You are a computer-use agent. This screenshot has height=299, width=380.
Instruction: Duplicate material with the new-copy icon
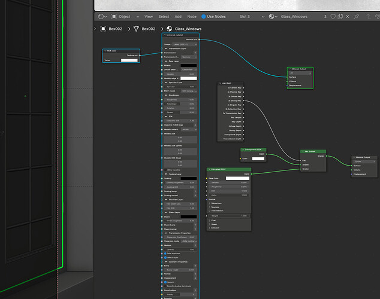[340, 16]
